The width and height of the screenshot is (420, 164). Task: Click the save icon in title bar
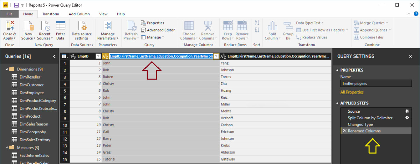click(x=16, y=5)
